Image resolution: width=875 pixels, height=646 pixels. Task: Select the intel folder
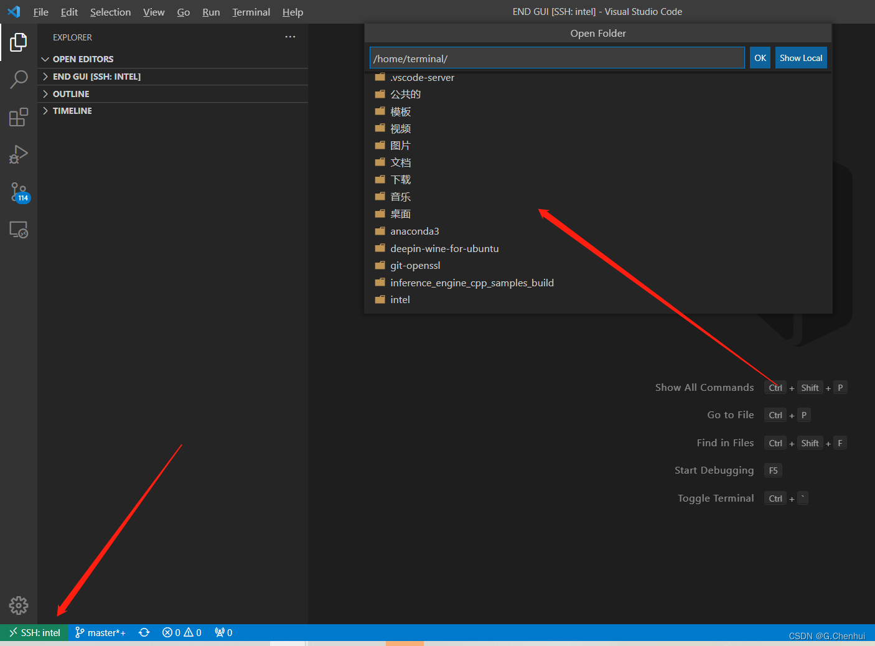click(x=598, y=299)
